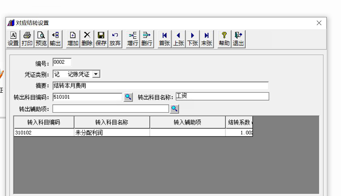This screenshot has height=196, width=341.
Task: Add a new record with 增加
Action: click(73, 39)
